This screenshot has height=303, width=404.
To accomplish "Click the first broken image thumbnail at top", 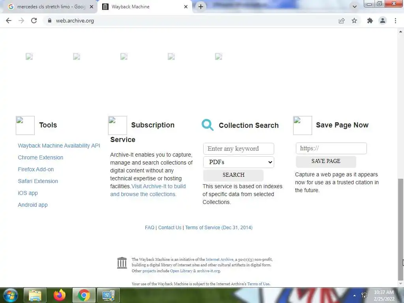I will pos(29,56).
